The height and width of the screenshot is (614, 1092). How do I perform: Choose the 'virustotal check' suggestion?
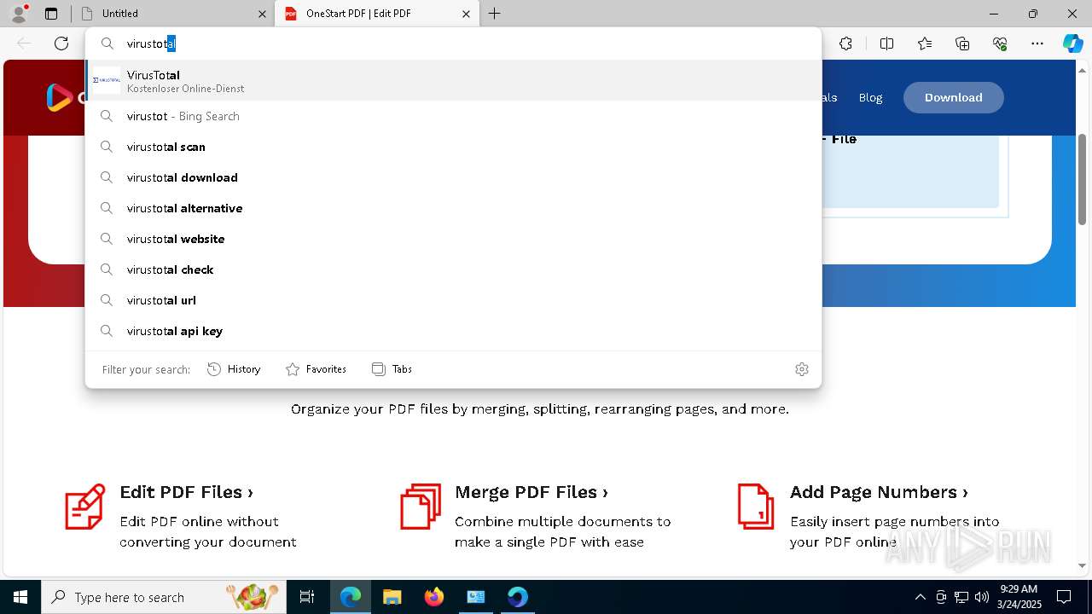pyautogui.click(x=453, y=269)
